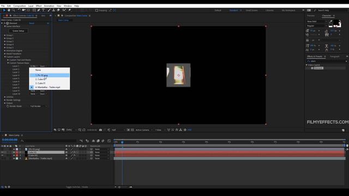Switch to the Paragraph tab
Viewport: 349px width, 196px height.
(x=334, y=57)
